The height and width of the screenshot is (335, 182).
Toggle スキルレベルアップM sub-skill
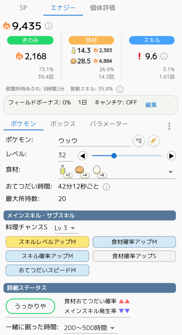click(x=47, y=242)
